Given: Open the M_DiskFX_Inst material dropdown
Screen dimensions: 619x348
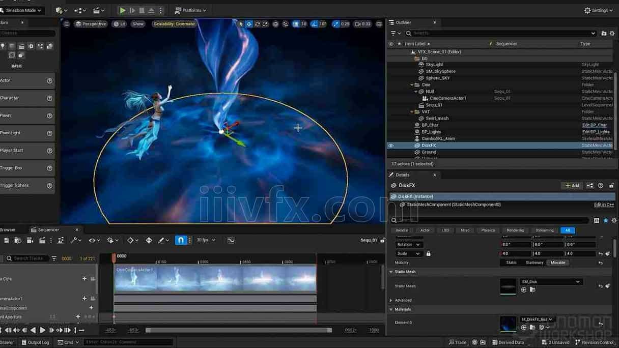Looking at the screenshot, I should (x=537, y=320).
